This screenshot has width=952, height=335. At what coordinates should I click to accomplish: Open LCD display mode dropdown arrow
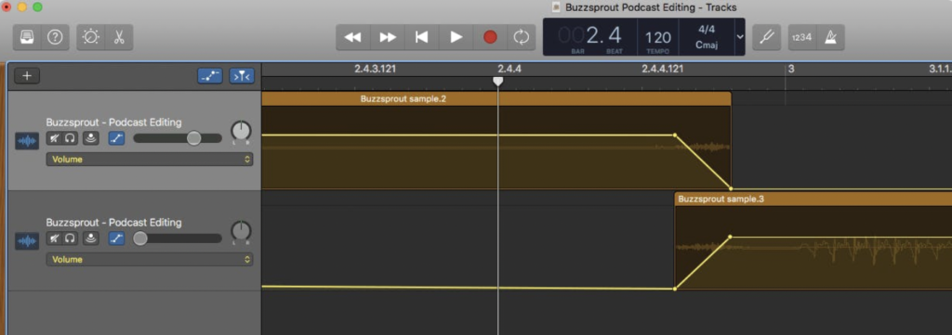(739, 36)
